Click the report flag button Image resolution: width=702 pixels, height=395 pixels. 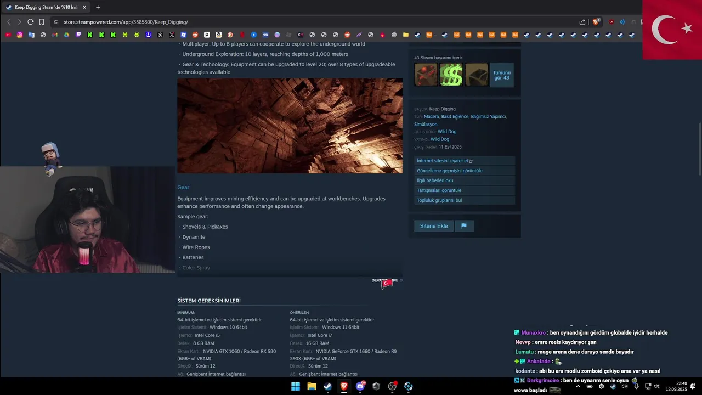[x=463, y=226]
